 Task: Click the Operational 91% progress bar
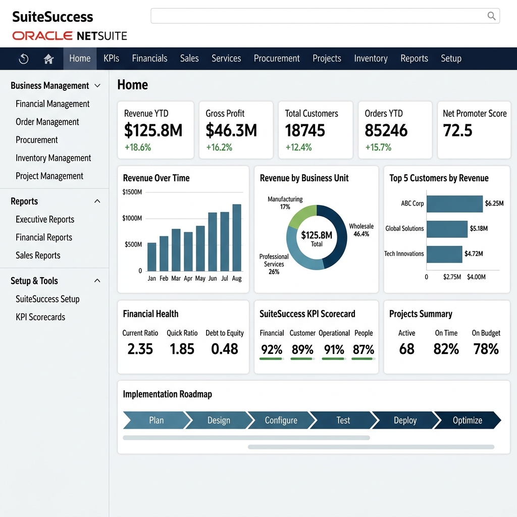pyautogui.click(x=334, y=359)
